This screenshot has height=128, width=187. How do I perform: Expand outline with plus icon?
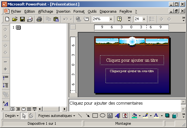pos(5,69)
